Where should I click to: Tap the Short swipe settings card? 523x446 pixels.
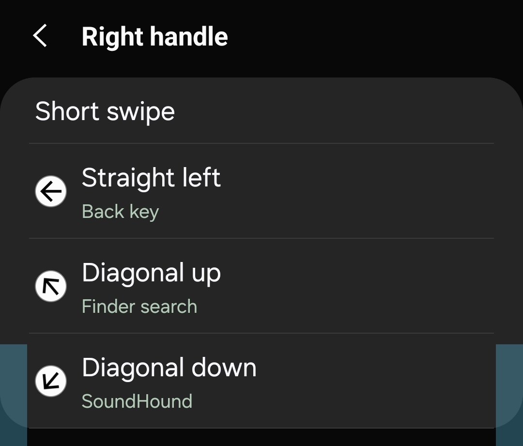pos(261,111)
